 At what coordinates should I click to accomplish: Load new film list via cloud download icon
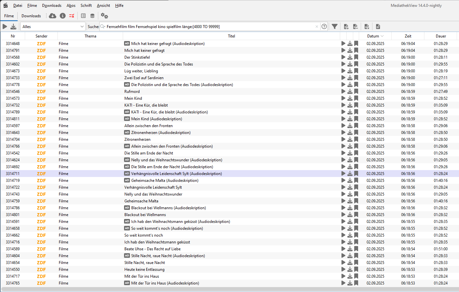pyautogui.click(x=53, y=16)
